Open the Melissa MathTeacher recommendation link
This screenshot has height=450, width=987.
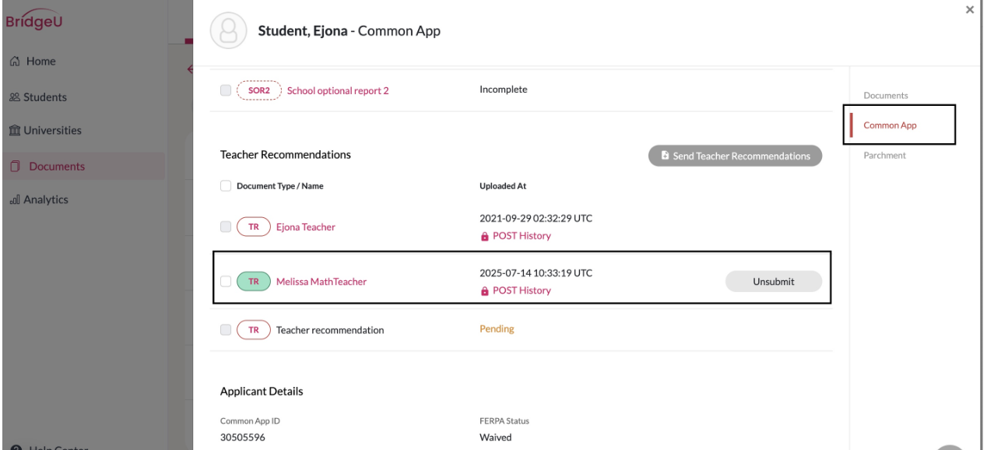[x=321, y=282]
